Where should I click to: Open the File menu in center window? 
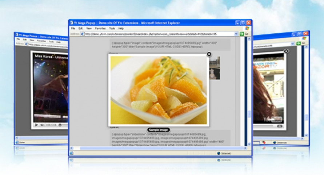click(73, 28)
